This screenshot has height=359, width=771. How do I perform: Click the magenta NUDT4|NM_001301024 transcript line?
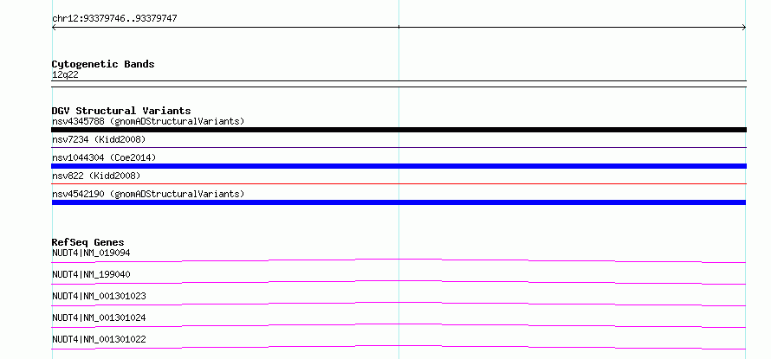pos(398,325)
